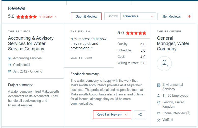Viewport: 198px width, 128px height.
Task: Click the Accounting services category icon
Action: pyautogui.click(x=10, y=58)
